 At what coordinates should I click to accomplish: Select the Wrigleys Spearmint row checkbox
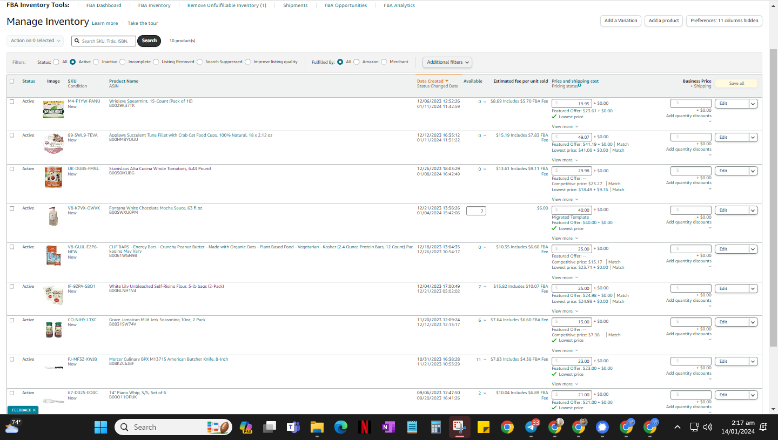click(12, 101)
